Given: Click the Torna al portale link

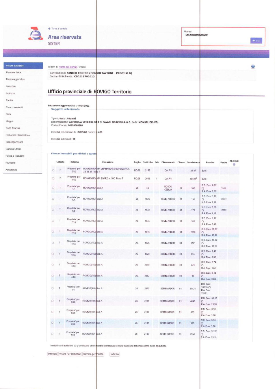Looking at the screenshot, I should 59,29.
